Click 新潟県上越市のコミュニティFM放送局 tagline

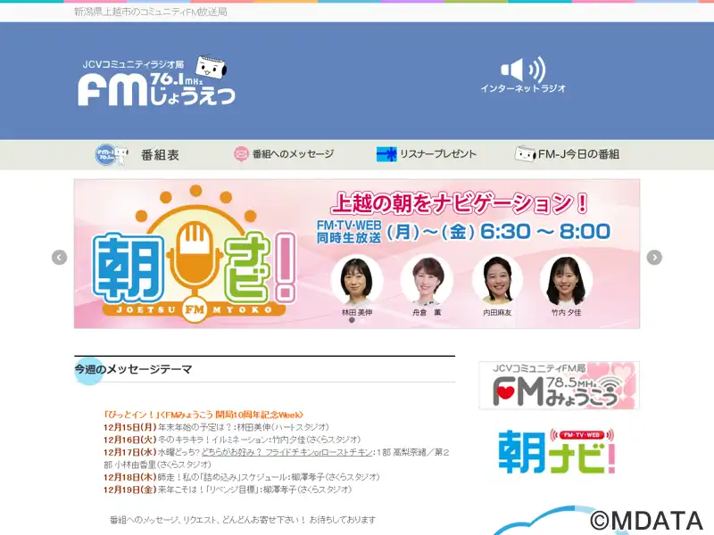coord(151,12)
